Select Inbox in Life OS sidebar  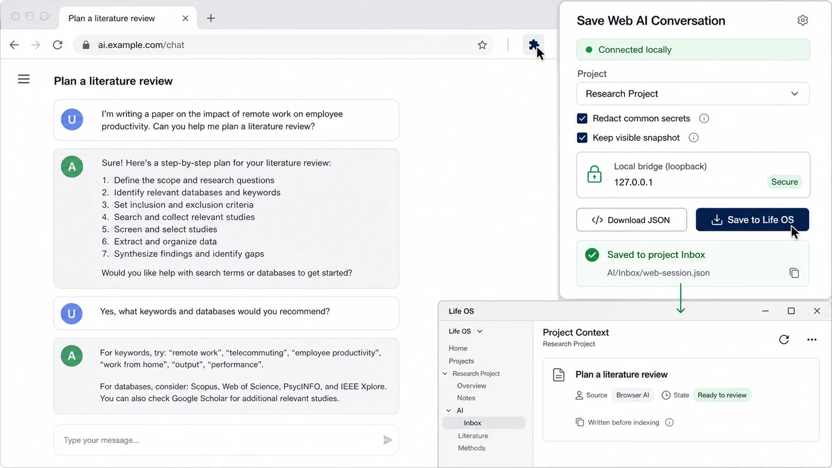coord(484,423)
